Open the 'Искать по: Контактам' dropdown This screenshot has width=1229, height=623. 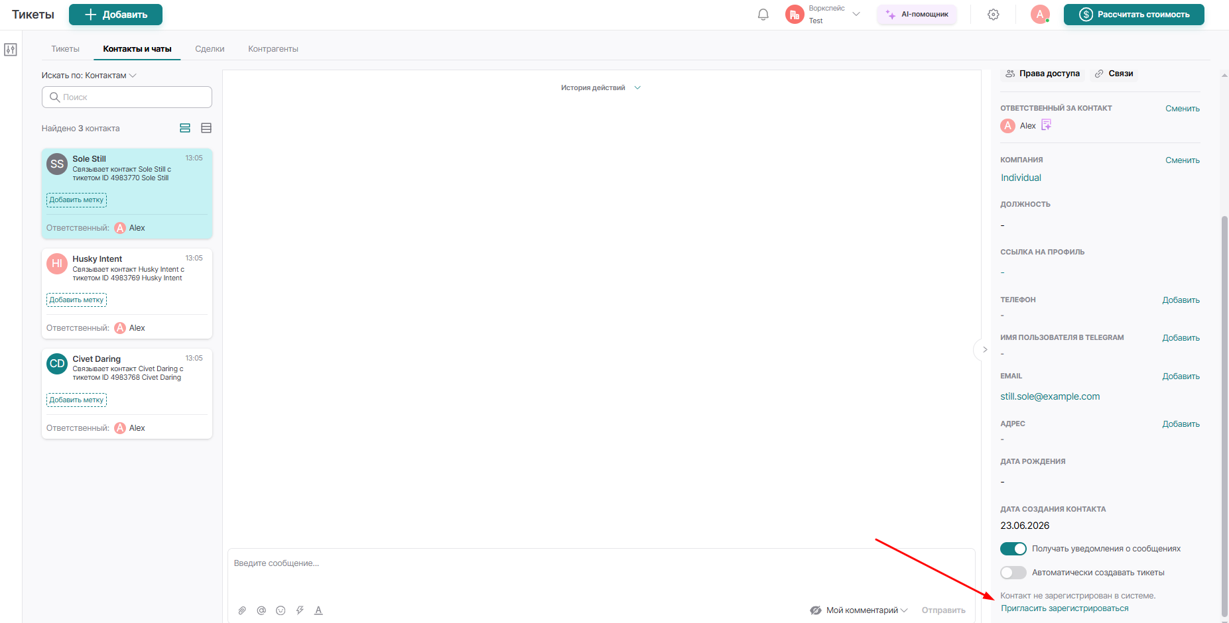(x=89, y=76)
